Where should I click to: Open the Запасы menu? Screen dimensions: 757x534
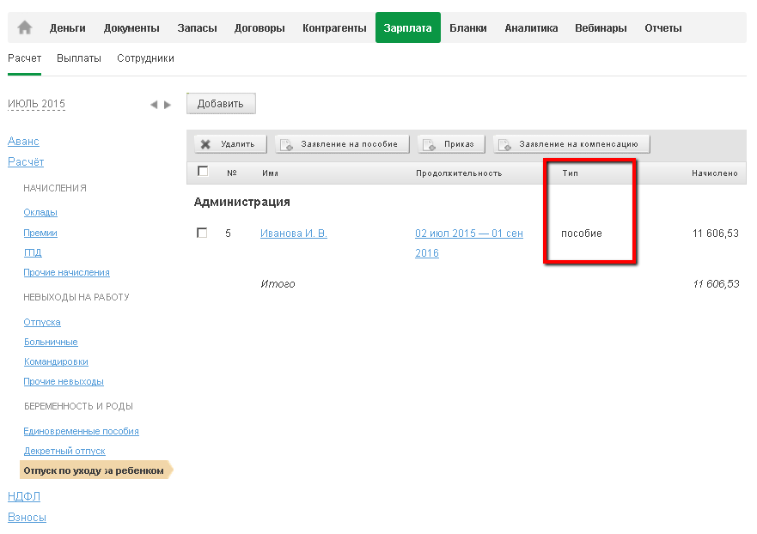[197, 28]
